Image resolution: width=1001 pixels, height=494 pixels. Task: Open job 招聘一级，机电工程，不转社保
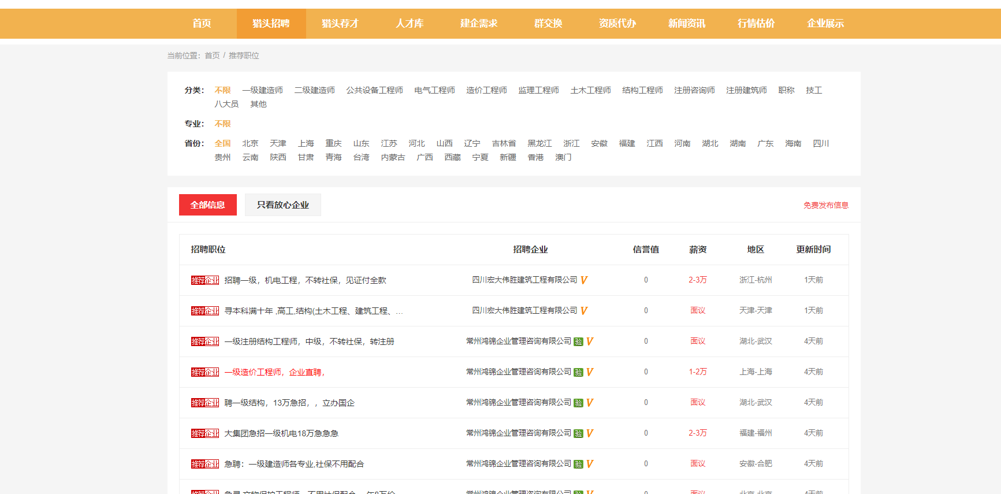click(x=306, y=280)
